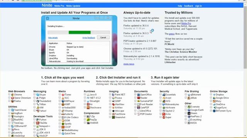The image size is (247, 138).
Task: Click the Thunderbird icon
Action: click(38, 101)
